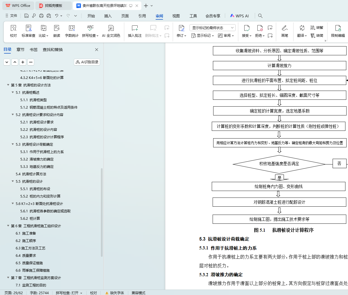
Task: Close the navigation pane with X
Action: 97,50
